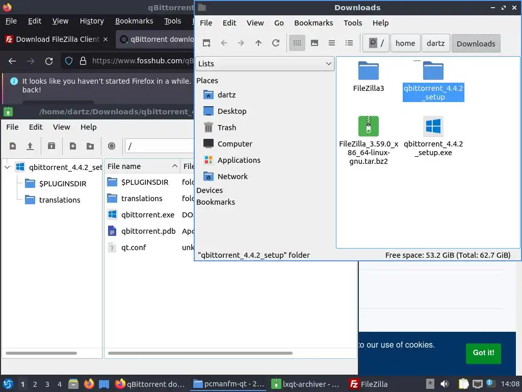Image resolution: width=522 pixels, height=392 pixels.
Task: Click add folder icon in archiver toolbar
Action: click(90, 146)
